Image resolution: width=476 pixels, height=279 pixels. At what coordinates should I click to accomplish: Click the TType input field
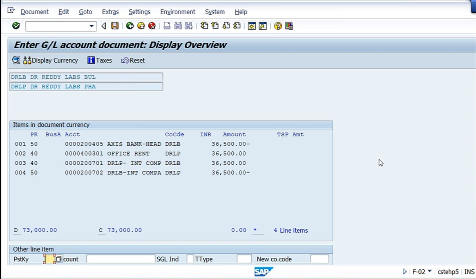(244, 259)
